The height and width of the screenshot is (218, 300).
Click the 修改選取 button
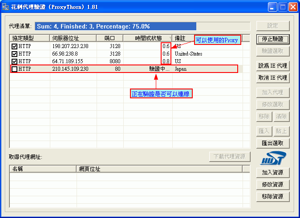tap(273, 105)
